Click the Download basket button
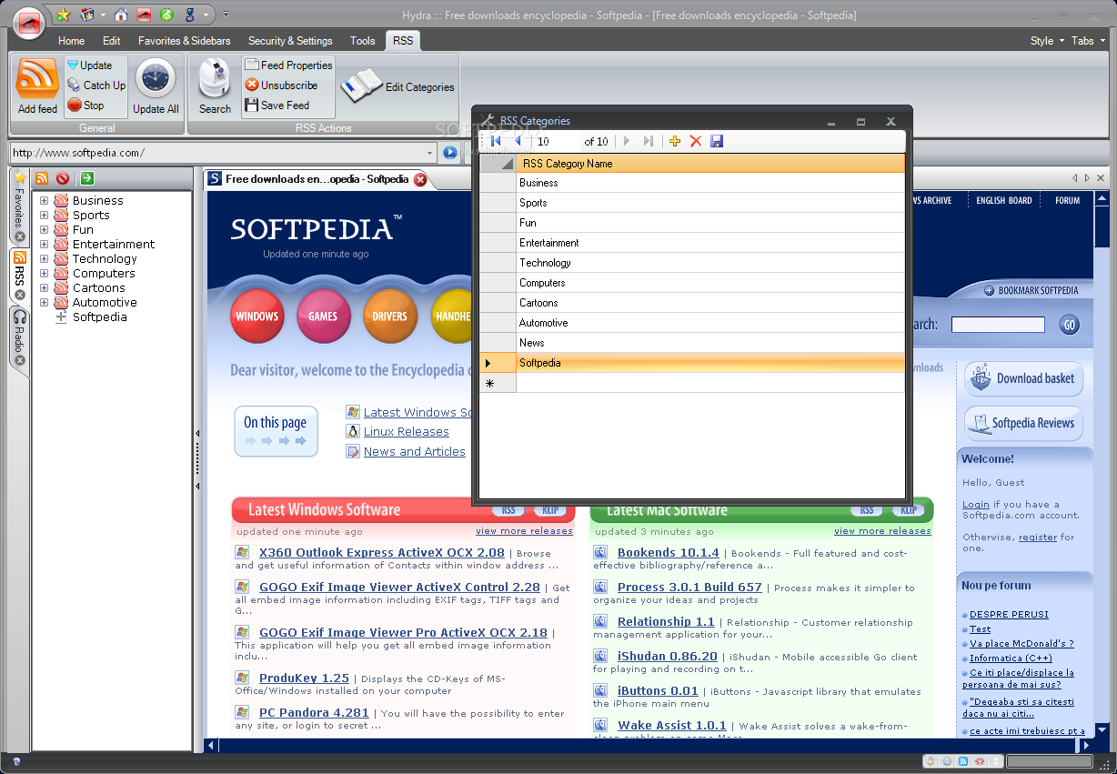The height and width of the screenshot is (774, 1117). point(1024,379)
